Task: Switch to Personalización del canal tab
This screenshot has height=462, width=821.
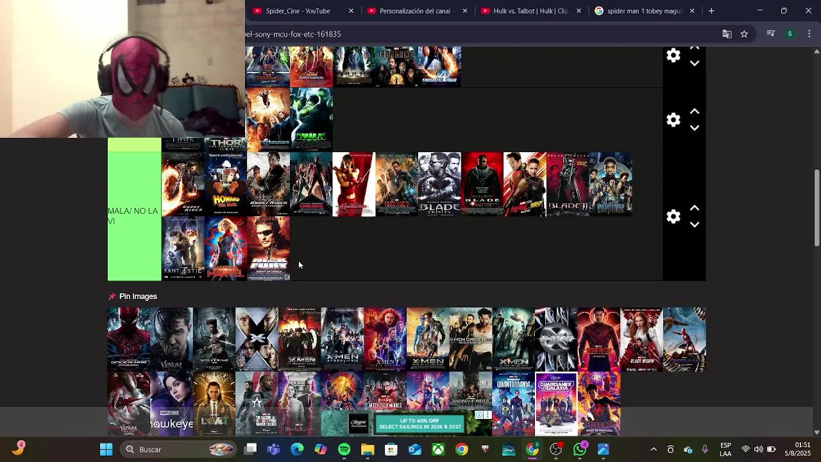Action: pos(417,11)
